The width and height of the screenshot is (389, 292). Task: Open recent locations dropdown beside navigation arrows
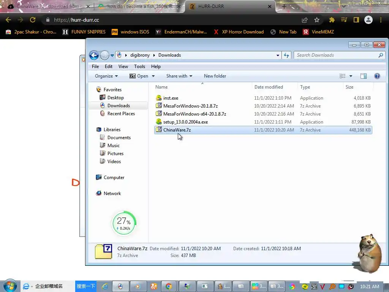point(112,56)
